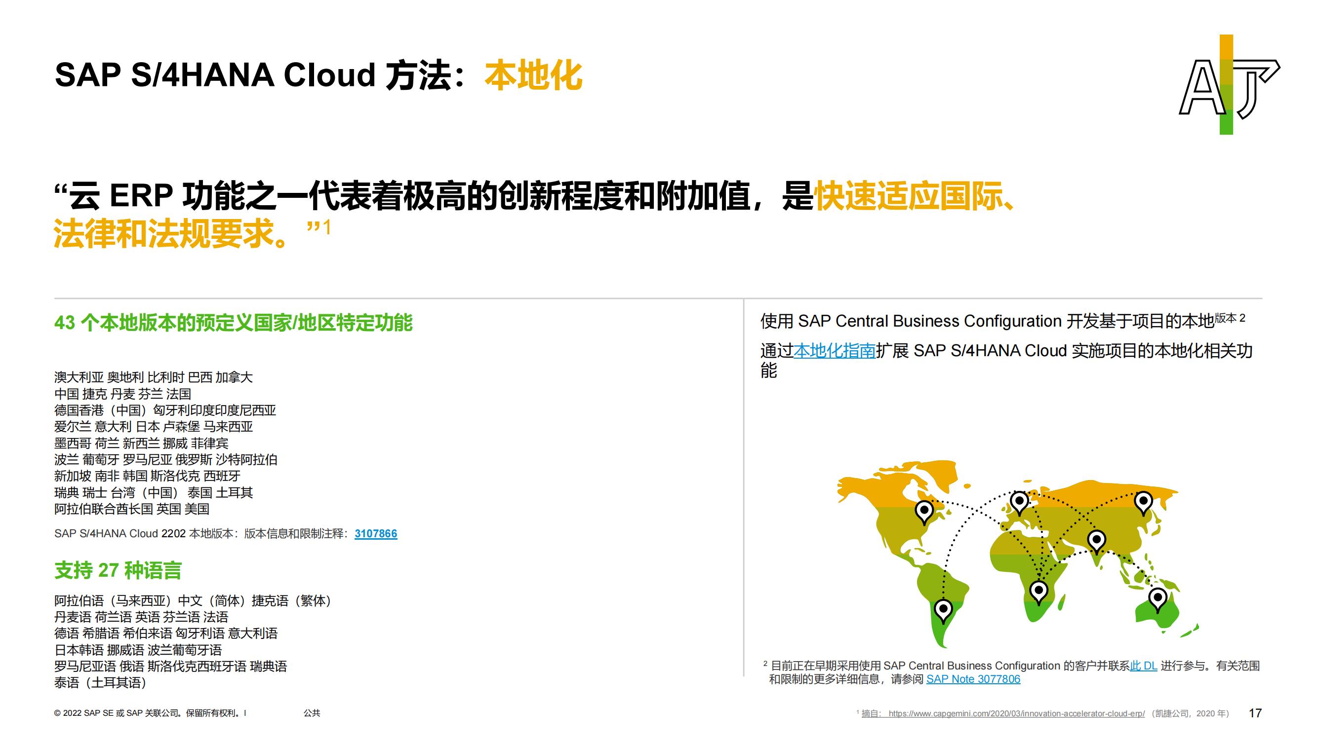Click the map pin over Australia

click(x=1157, y=599)
